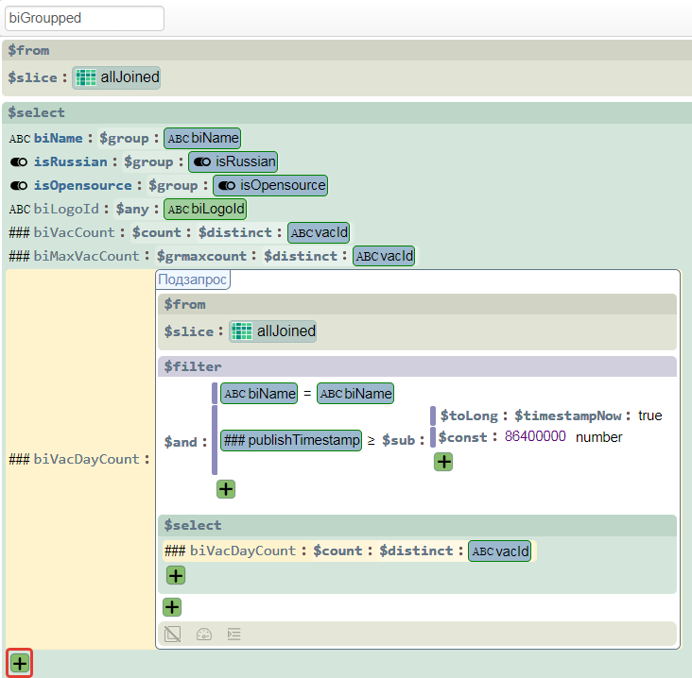Click the publishTimestamp field chip

(x=291, y=440)
